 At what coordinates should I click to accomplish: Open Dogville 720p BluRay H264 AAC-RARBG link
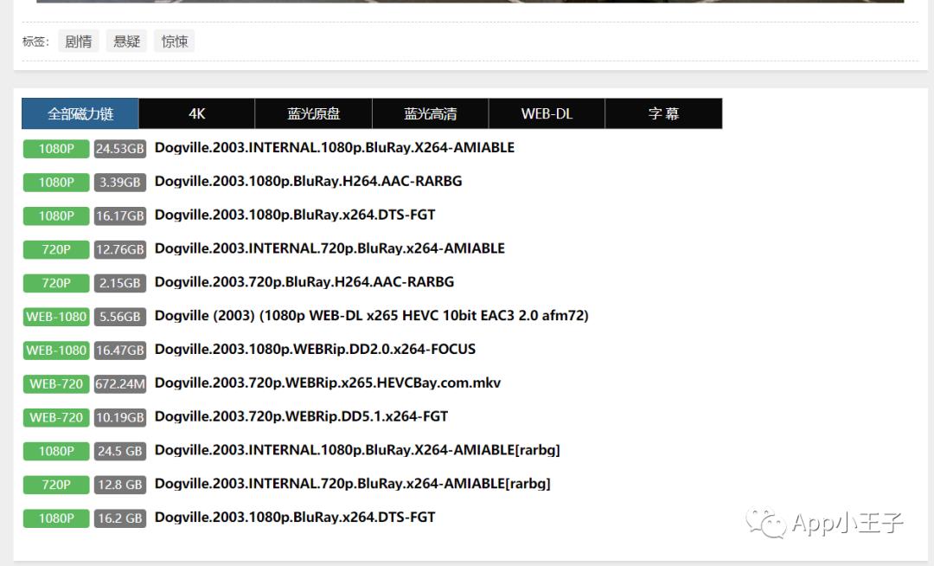[x=304, y=282]
